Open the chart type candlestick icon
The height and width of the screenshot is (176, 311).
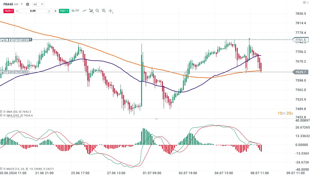click(91, 11)
